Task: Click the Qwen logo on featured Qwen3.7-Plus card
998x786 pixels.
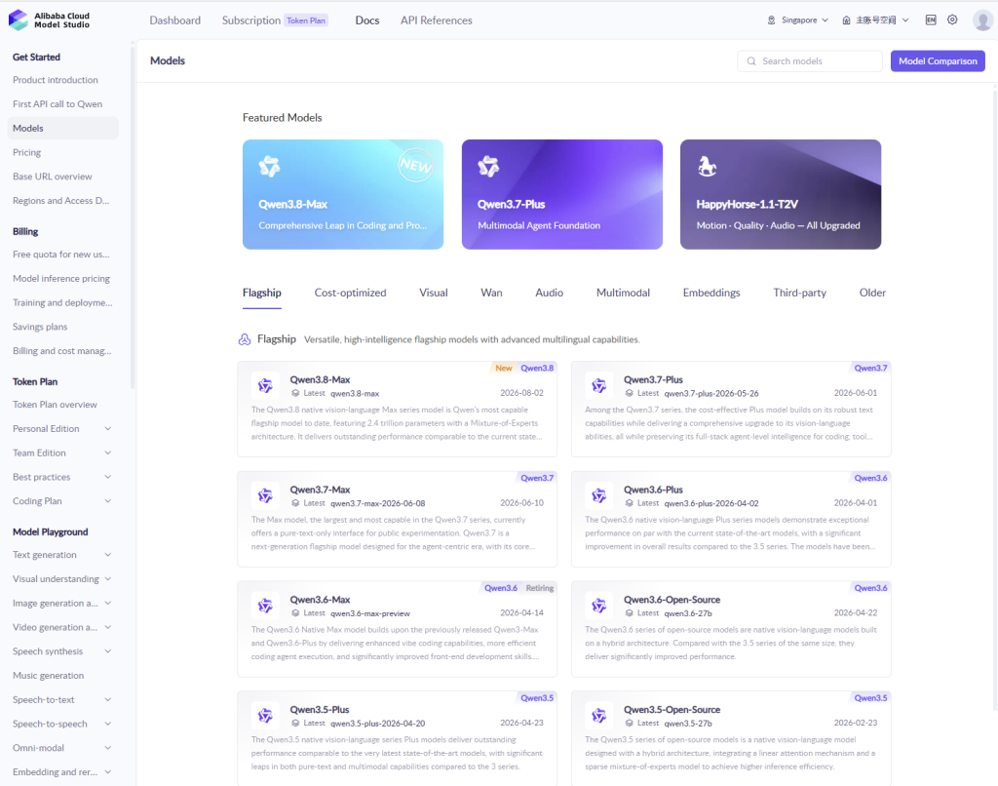Action: pyautogui.click(x=488, y=167)
